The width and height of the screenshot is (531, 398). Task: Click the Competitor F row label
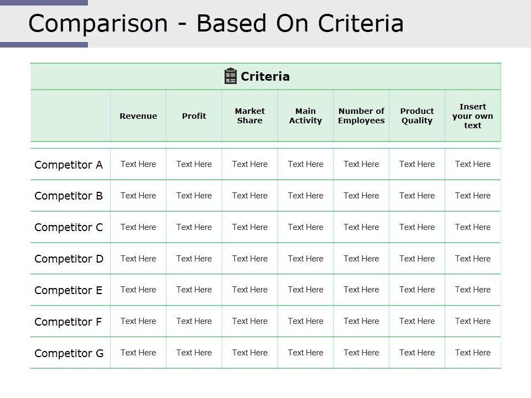[68, 322]
